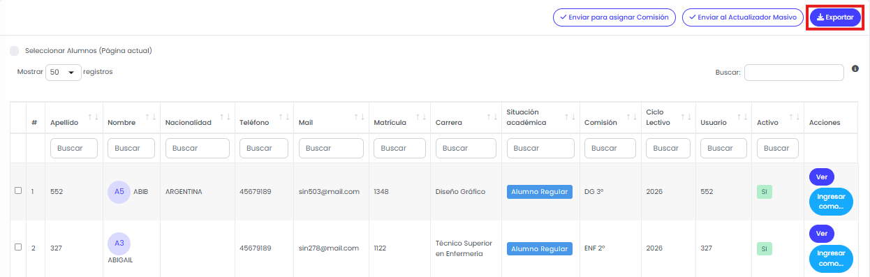Focus the Nacionalidad column filter field
870x277 pixels.
198,148
